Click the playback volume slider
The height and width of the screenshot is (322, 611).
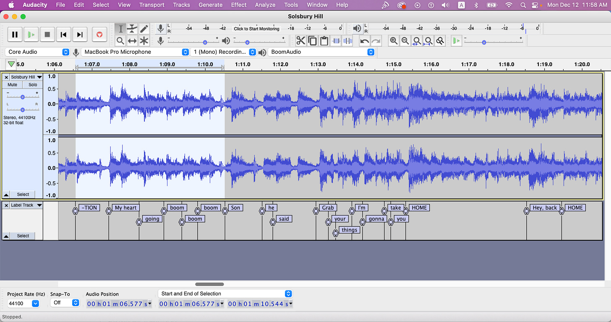pos(258,41)
